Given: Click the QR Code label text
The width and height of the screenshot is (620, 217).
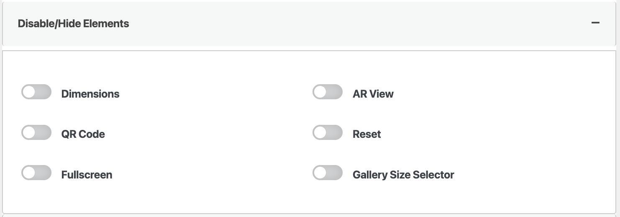Looking at the screenshot, I should coord(83,134).
